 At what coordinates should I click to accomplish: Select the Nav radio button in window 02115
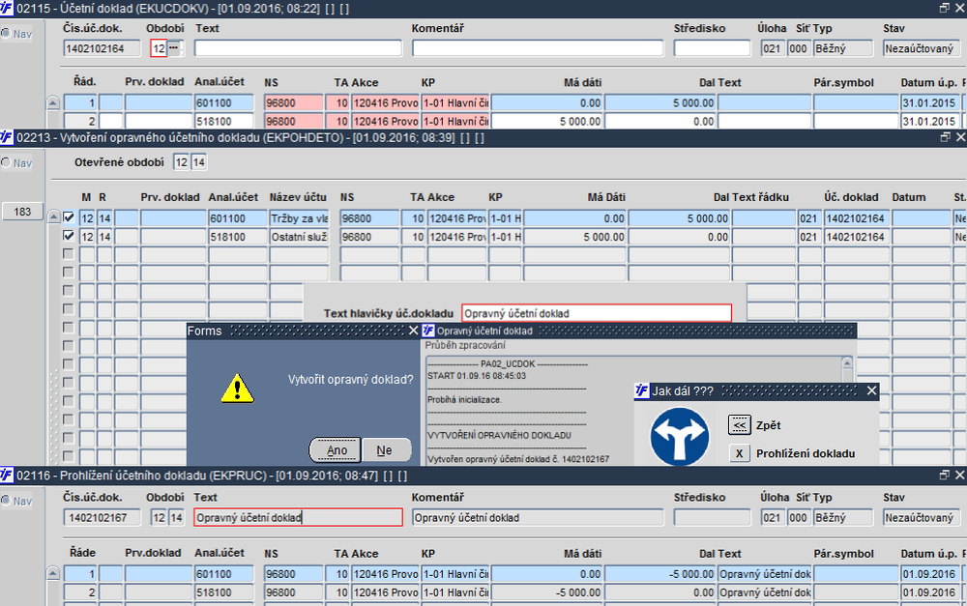6,34
